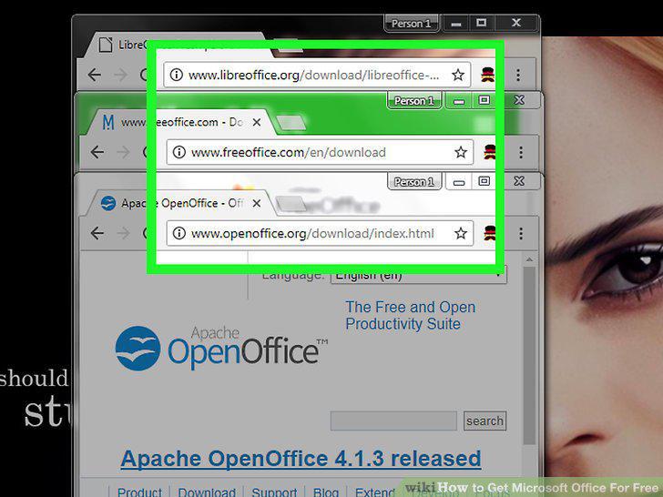Bookmark openoffice.org page with star icon
Image resolution: width=663 pixels, height=497 pixels.
[461, 233]
